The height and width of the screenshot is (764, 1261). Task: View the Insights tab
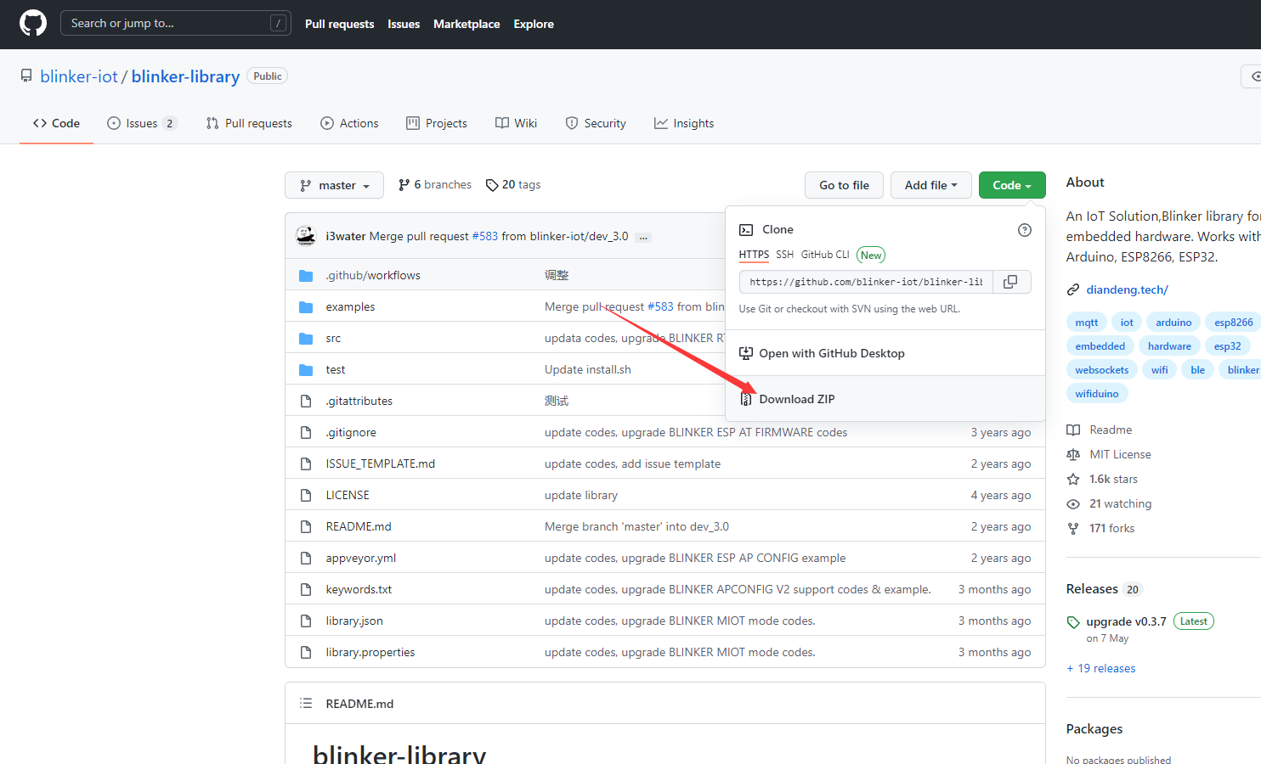684,123
